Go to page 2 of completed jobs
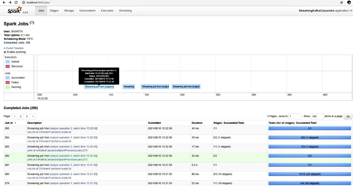 (20, 116)
